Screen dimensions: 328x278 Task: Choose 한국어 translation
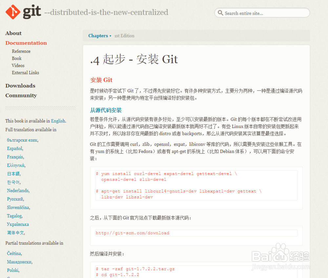pyautogui.click(x=14, y=182)
